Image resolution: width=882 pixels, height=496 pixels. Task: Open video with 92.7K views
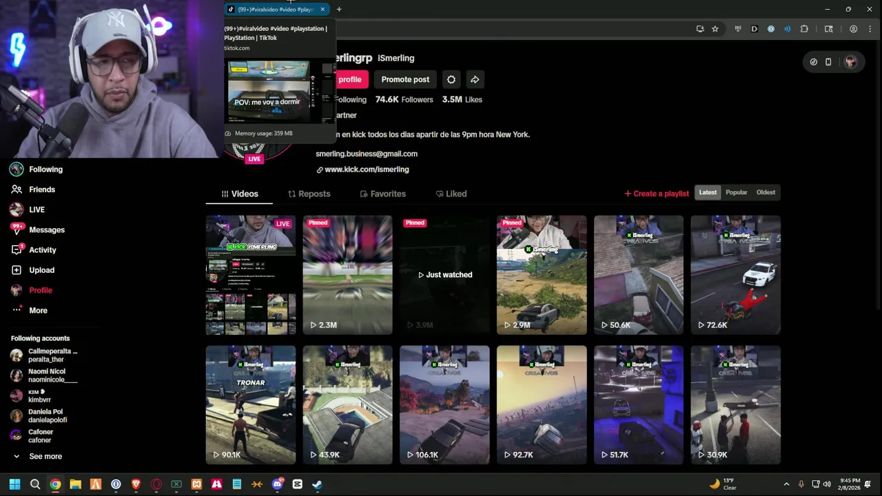coord(542,405)
